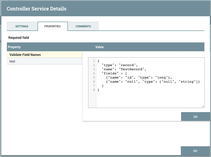The image size is (211, 157).
Task: Select the Properties tab
Action: coord(52,26)
